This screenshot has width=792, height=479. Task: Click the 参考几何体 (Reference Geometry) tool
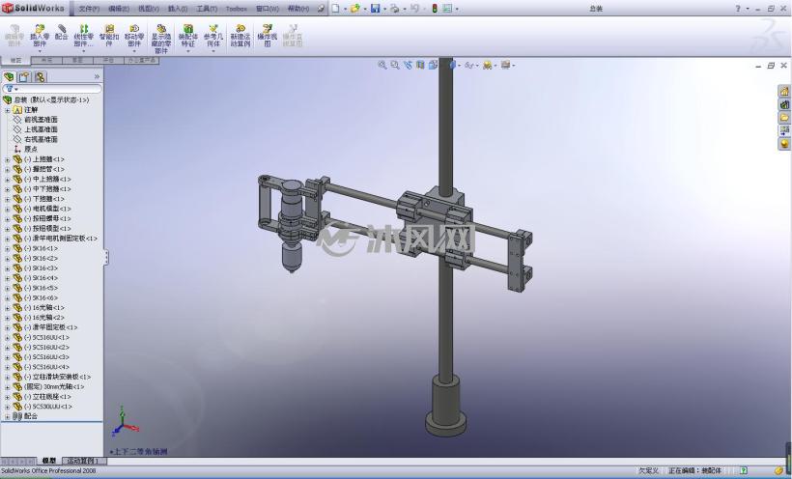click(x=213, y=36)
